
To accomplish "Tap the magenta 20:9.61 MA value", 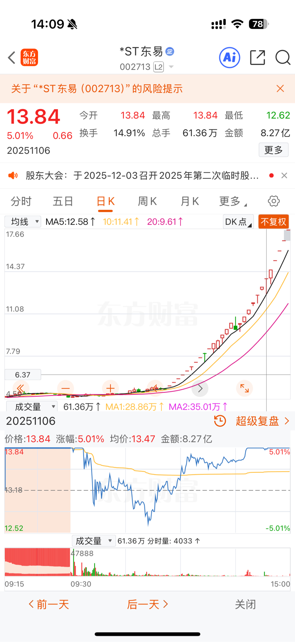I will (x=165, y=222).
